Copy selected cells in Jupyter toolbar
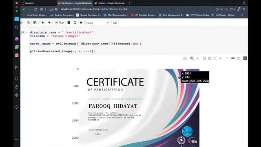Screen dimensions: 261x147 click(28, 23)
